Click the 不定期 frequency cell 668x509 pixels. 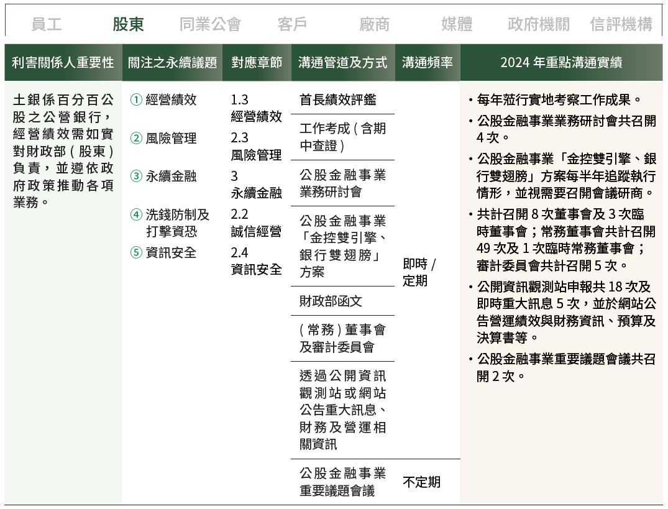(421, 482)
